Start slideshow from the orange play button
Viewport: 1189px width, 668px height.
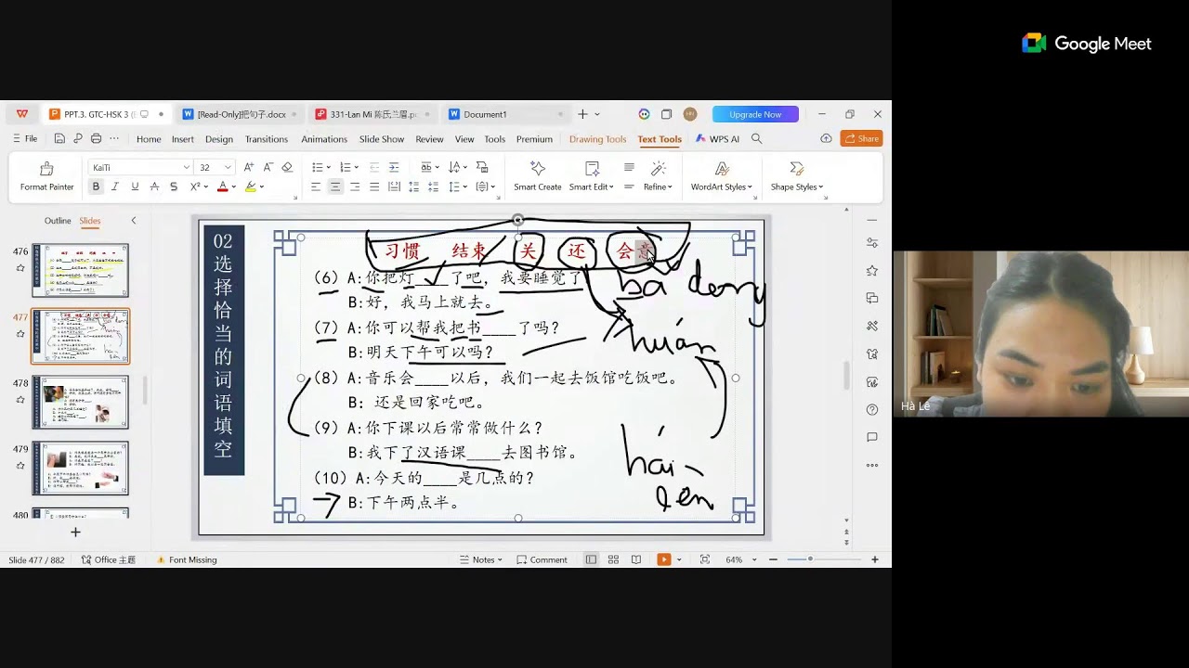click(x=663, y=559)
